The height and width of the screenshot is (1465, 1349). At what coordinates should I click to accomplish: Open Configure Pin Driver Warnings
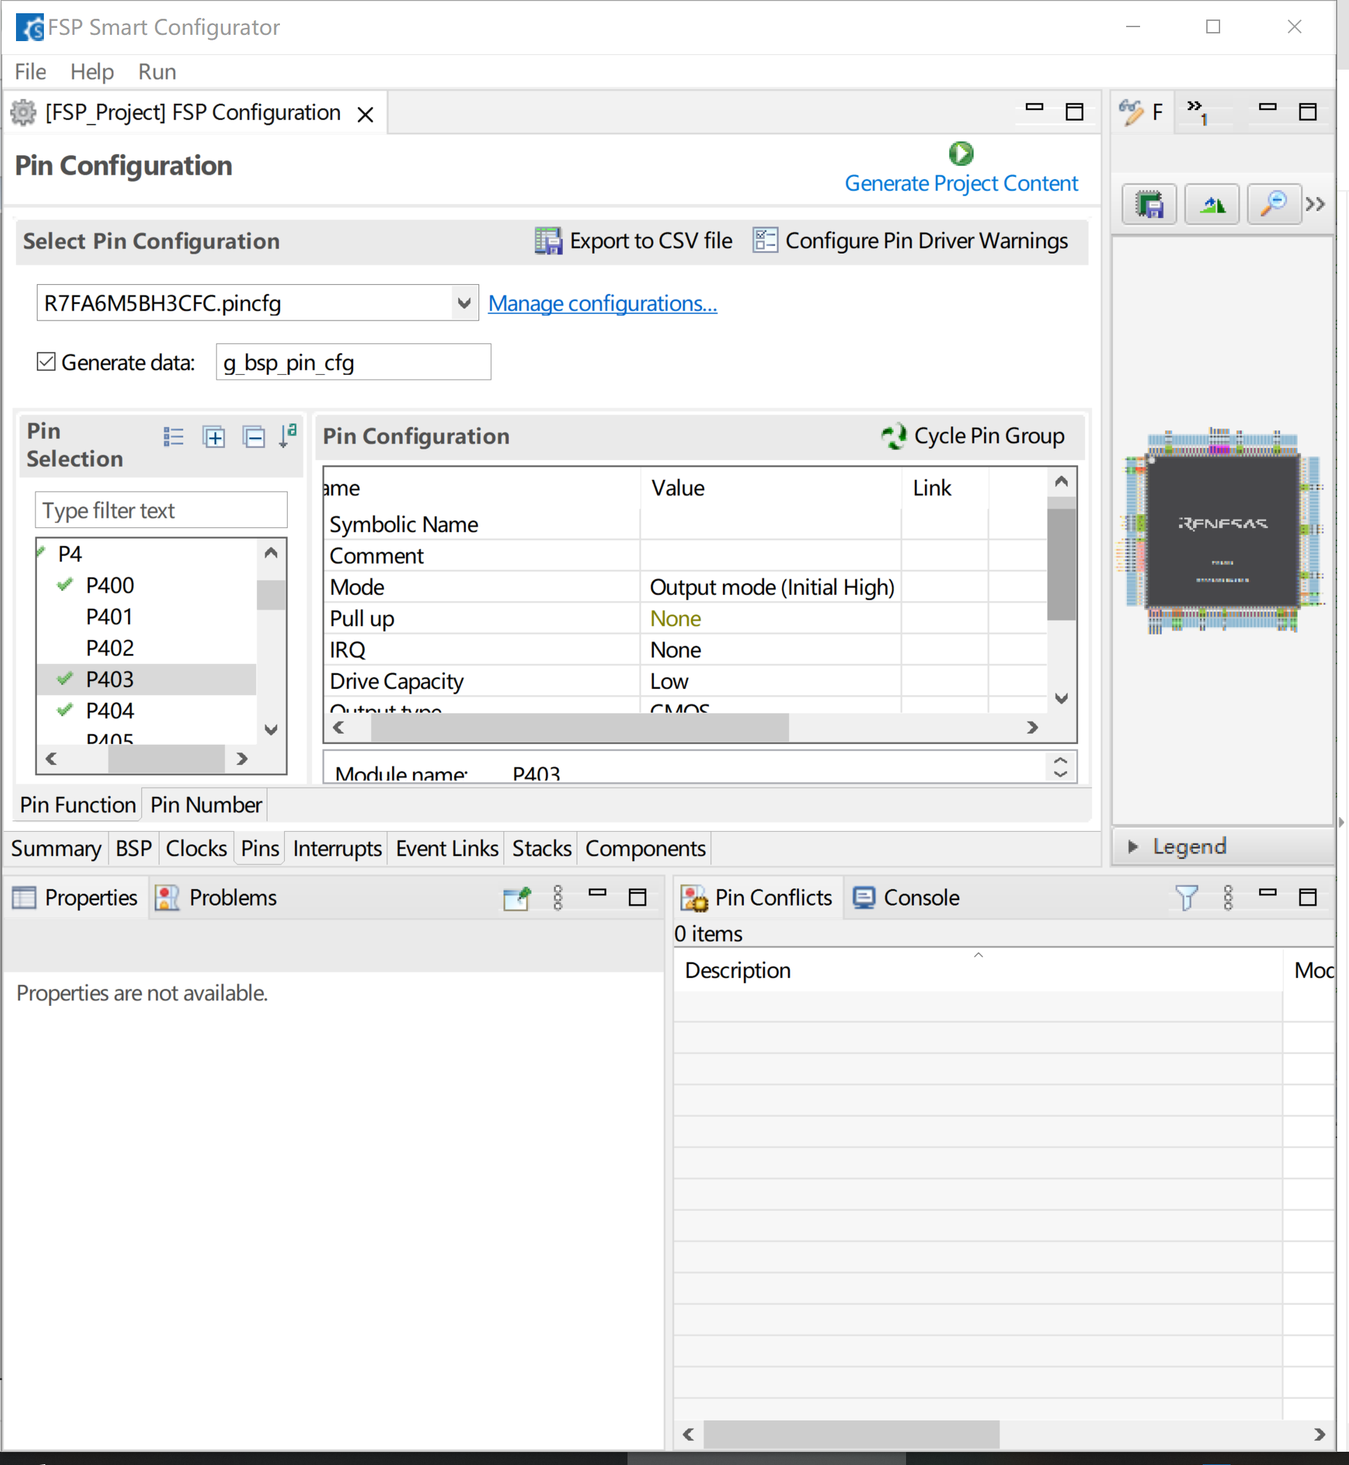(910, 241)
